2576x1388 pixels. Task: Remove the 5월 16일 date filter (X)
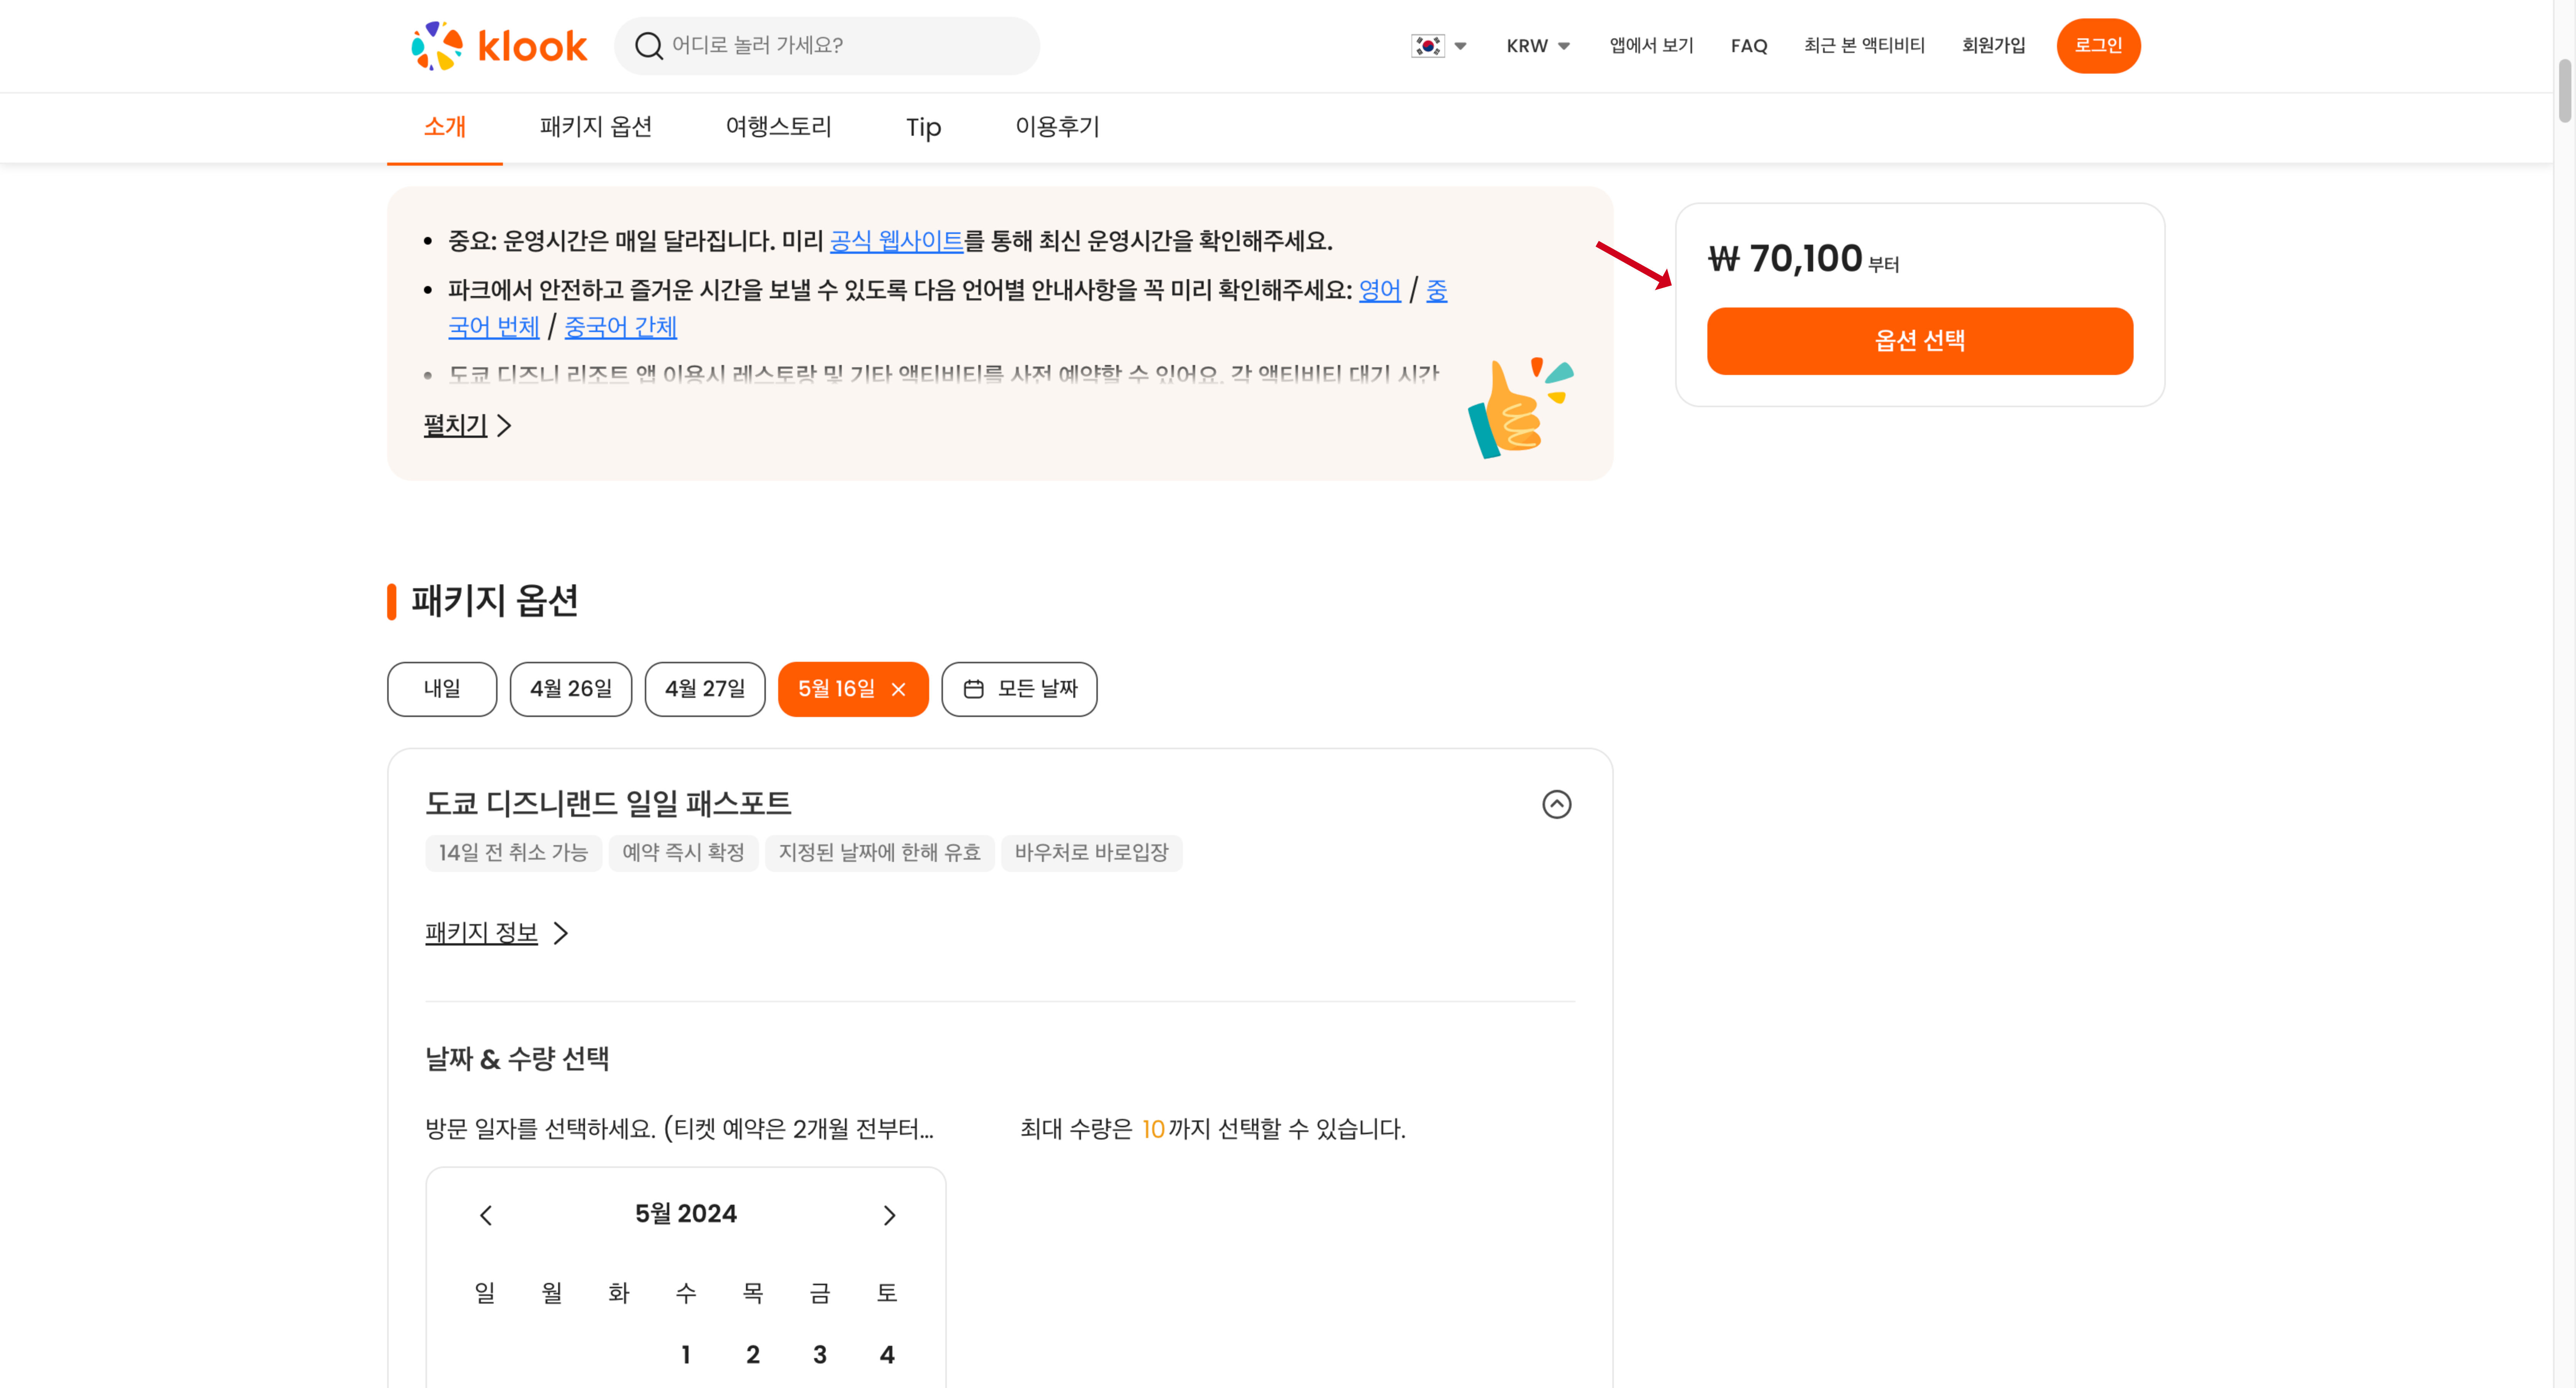click(898, 689)
